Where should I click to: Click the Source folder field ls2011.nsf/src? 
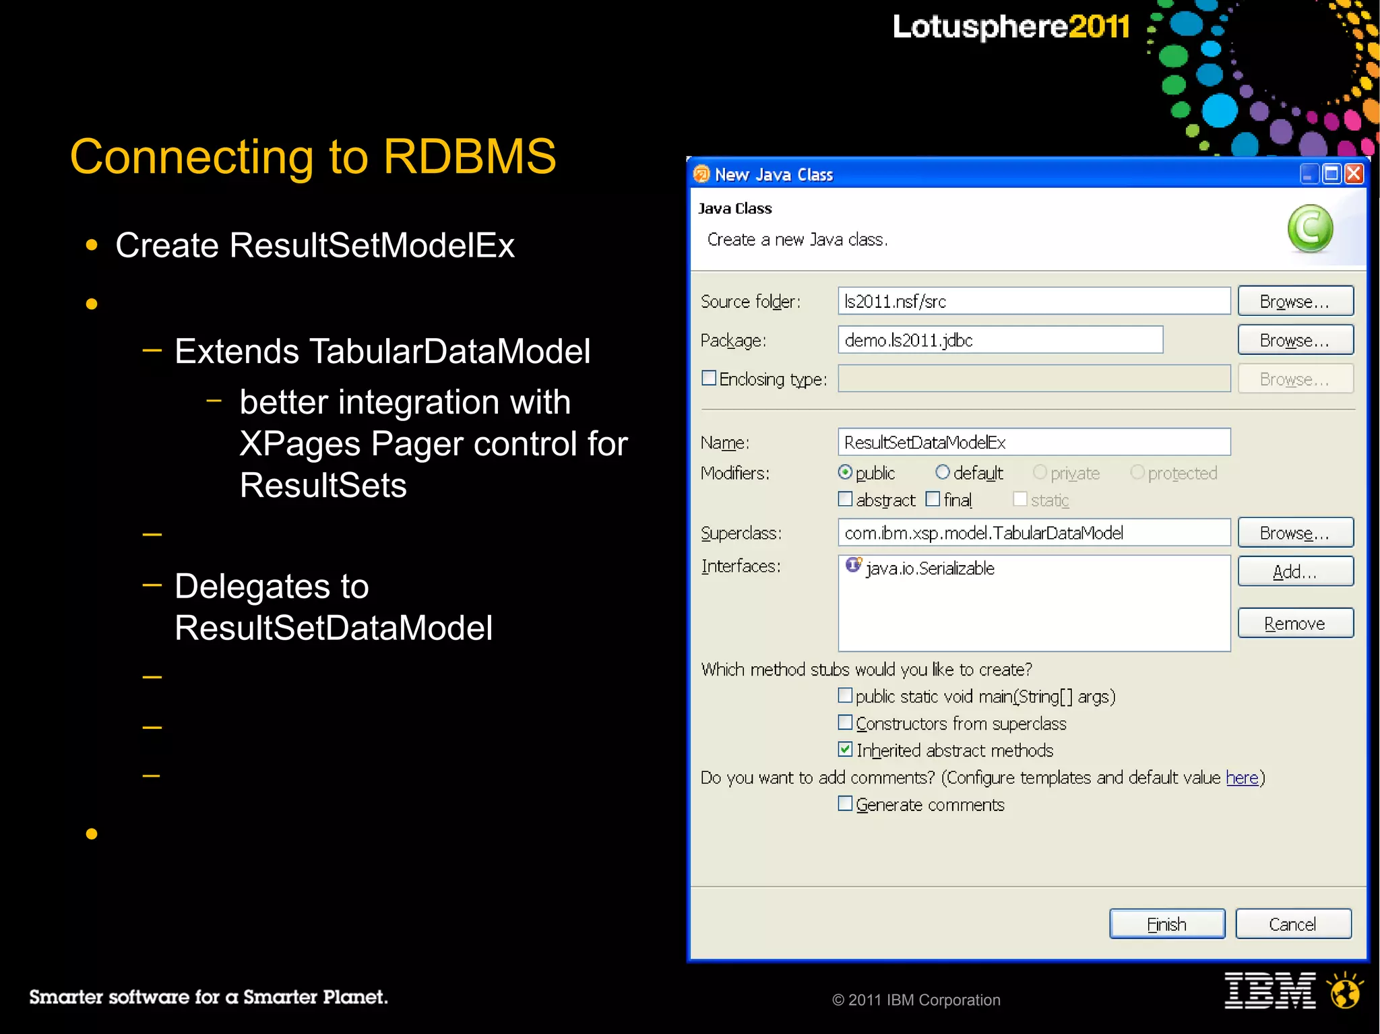coord(1034,301)
